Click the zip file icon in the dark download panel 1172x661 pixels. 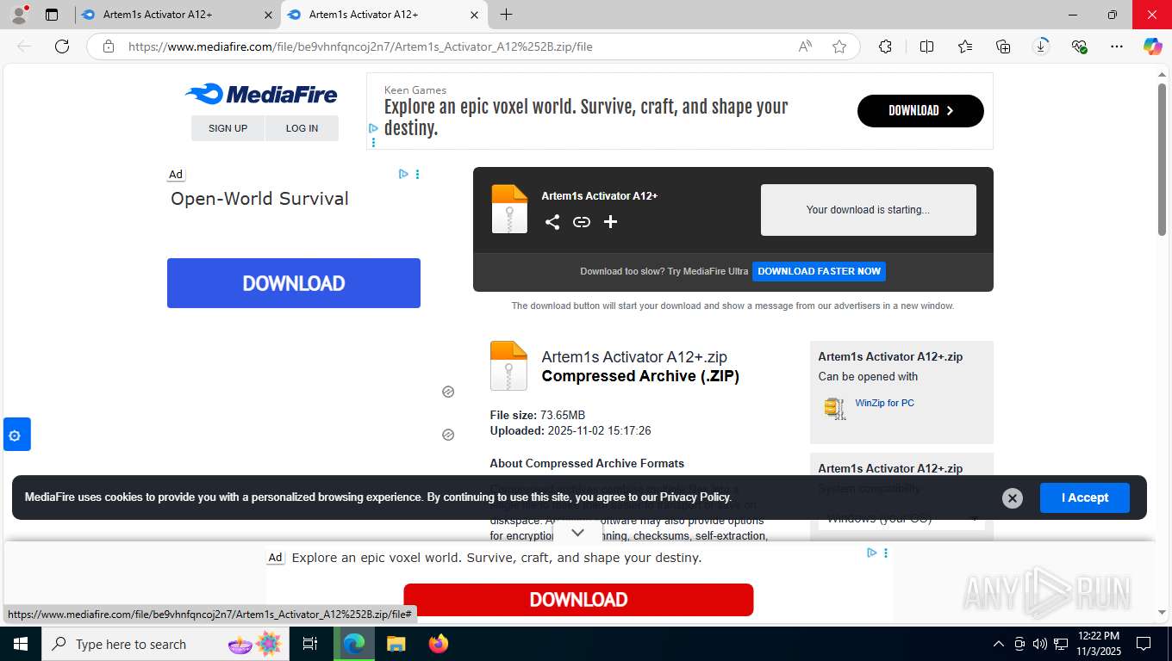click(509, 209)
